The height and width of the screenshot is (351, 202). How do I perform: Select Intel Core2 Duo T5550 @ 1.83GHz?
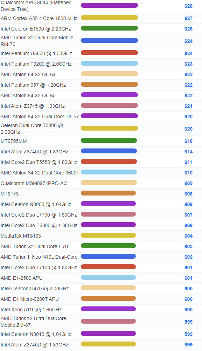coord(39,162)
